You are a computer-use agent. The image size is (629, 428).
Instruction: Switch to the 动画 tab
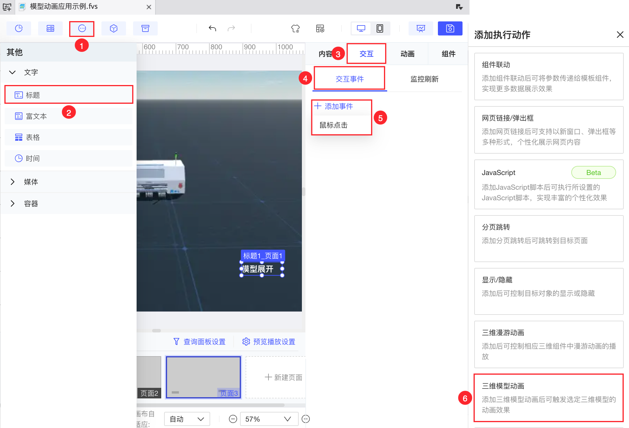[407, 54]
